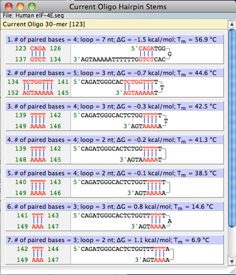Click the loop base A in hairpin 6

[x=170, y=221]
